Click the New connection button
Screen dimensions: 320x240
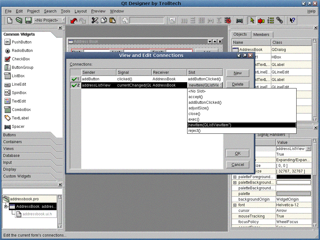[237, 73]
